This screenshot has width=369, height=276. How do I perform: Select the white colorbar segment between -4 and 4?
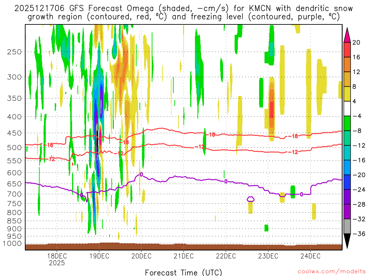[347, 109]
